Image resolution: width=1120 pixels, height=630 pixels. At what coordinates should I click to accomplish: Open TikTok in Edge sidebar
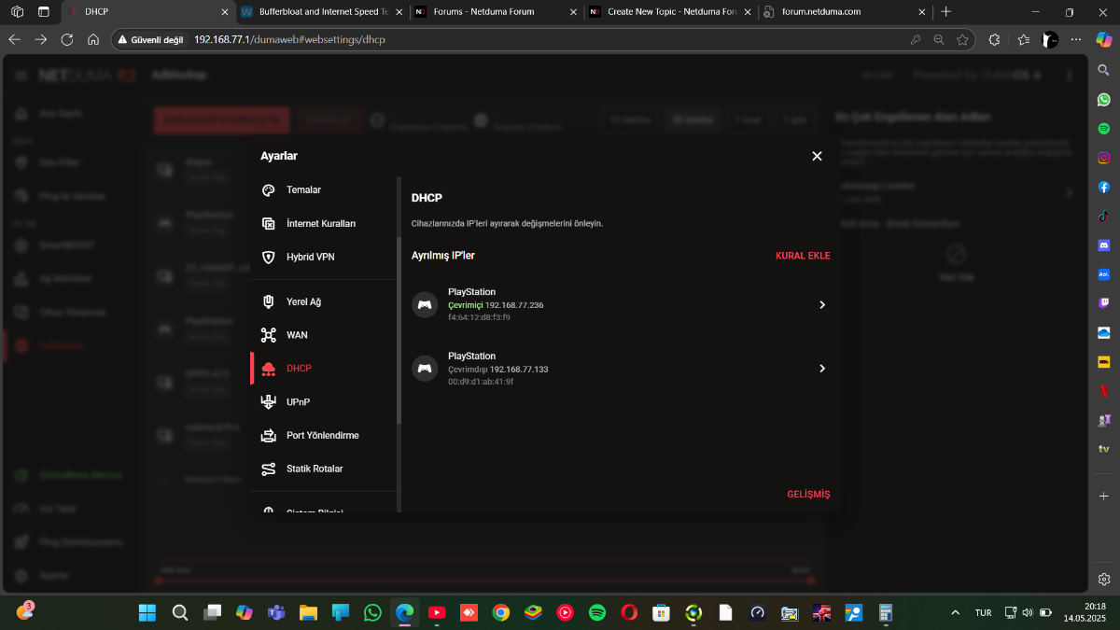pos(1104,216)
